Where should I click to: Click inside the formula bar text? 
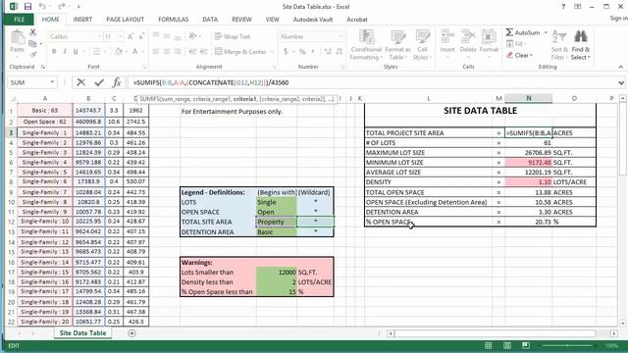click(211, 82)
